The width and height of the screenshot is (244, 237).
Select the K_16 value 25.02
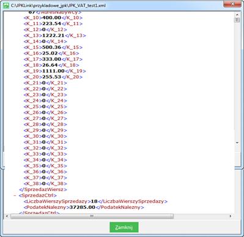click(50, 53)
